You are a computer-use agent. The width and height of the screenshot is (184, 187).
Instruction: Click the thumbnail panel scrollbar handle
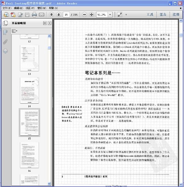coord(49,48)
